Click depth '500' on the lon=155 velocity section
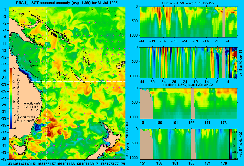The image size is (244, 166). [x=135, y=62]
